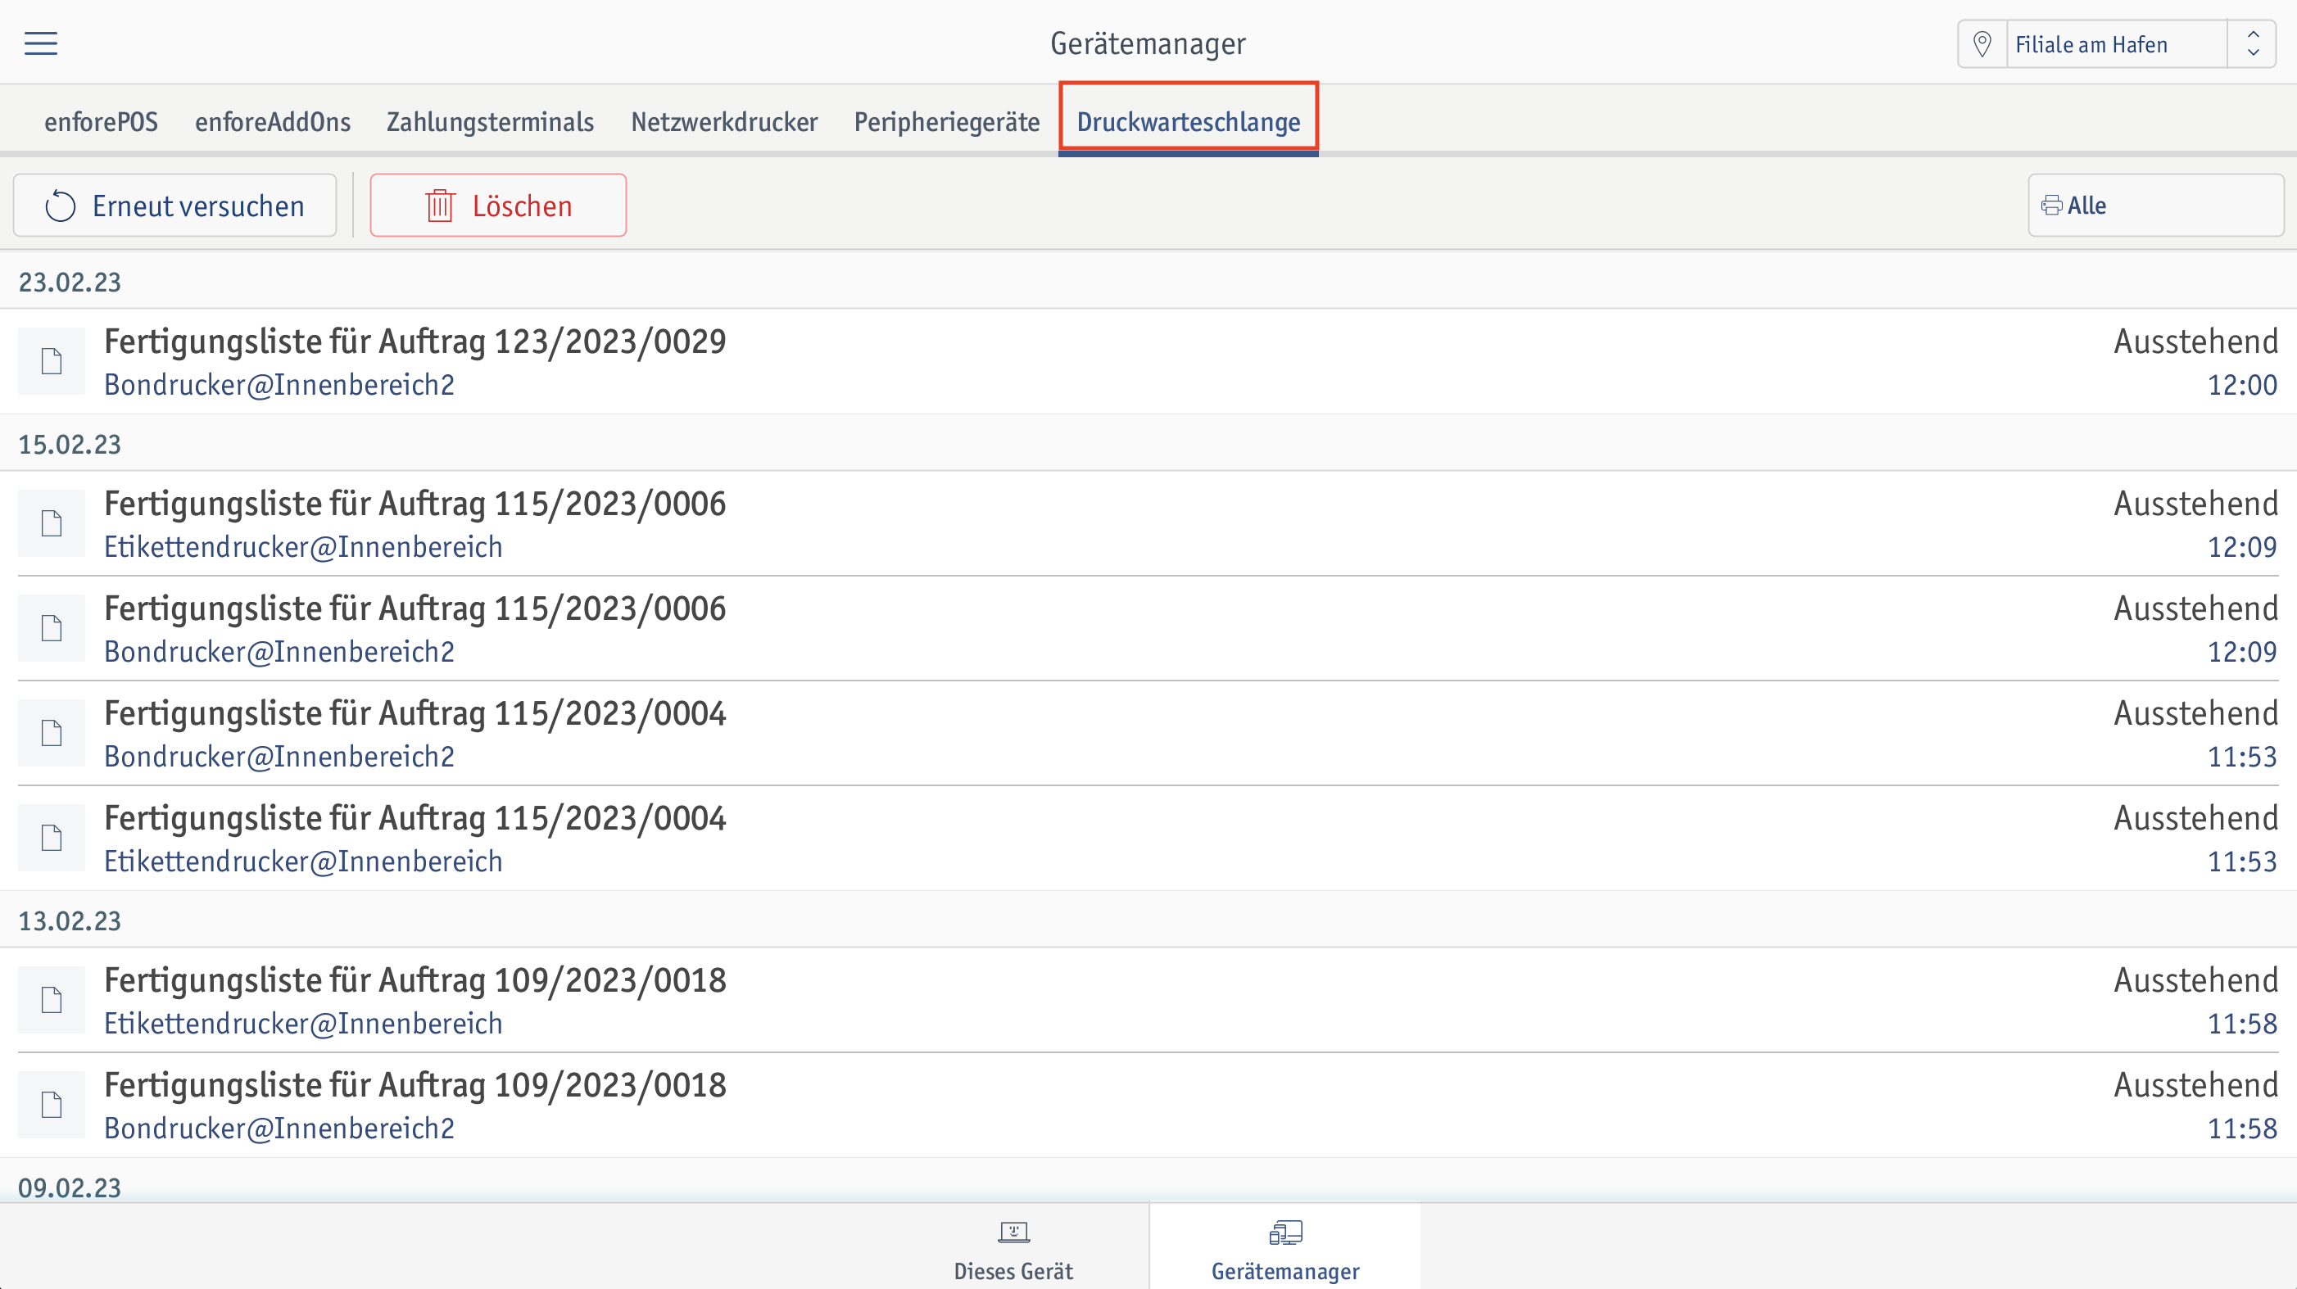Screen dimensions: 2297x1289
Task: Select document icon of 115/2023/0006 Etikettendrucker job
Action: click(x=52, y=523)
